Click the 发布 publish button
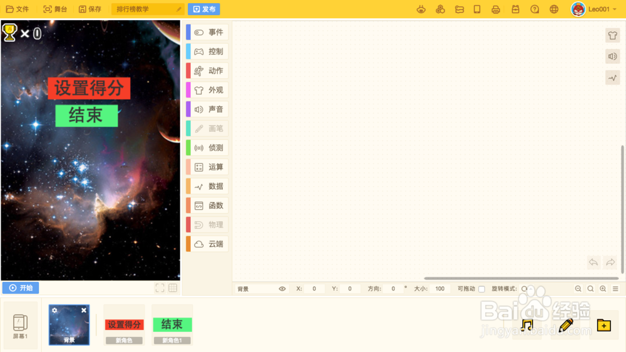626x352 pixels. pyautogui.click(x=204, y=9)
